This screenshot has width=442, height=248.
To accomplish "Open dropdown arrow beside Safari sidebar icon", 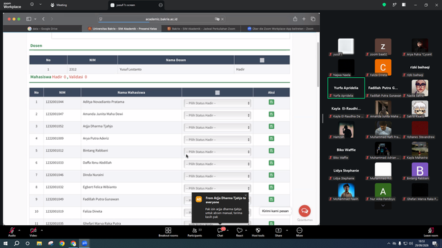I will pyautogui.click(x=35, y=19).
